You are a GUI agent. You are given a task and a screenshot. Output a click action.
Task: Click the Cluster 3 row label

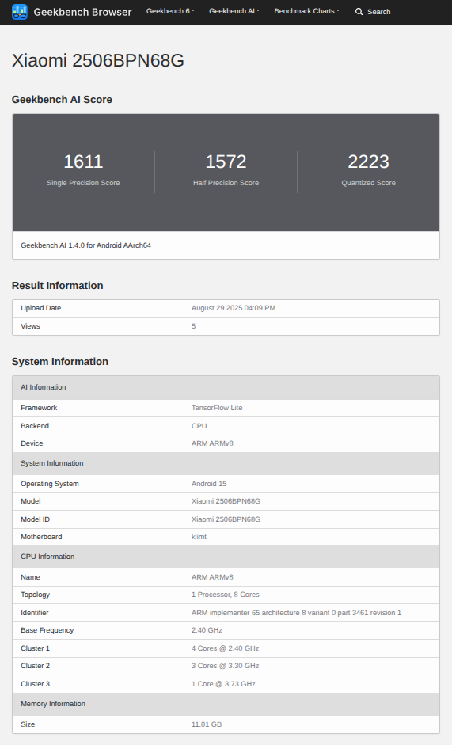tap(35, 684)
